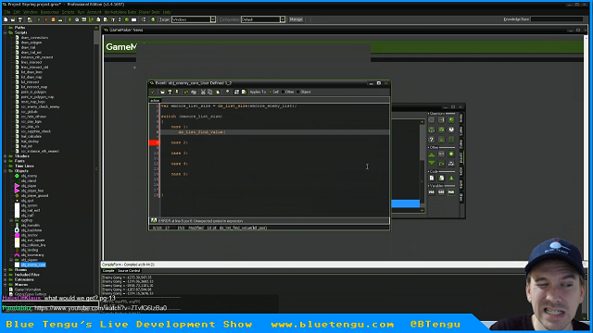Select obj_enemy in the Objects folder

29,176
